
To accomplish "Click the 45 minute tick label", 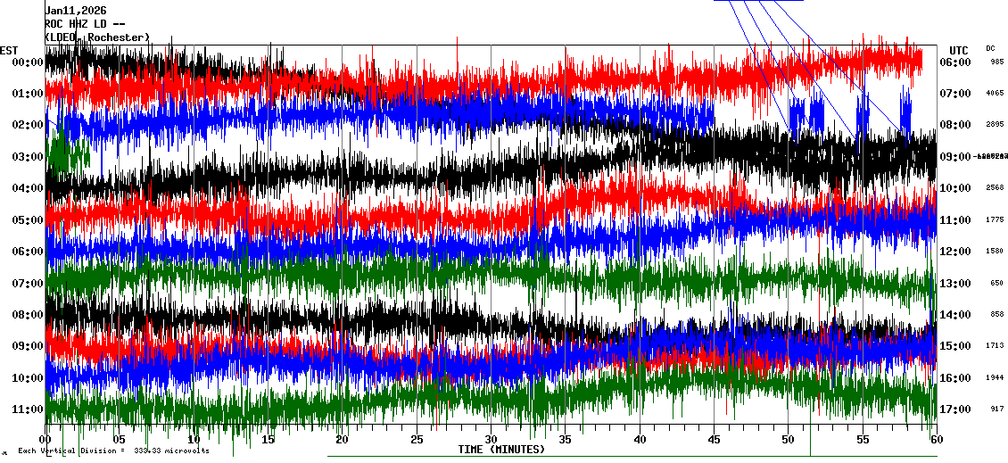I will point(713,440).
